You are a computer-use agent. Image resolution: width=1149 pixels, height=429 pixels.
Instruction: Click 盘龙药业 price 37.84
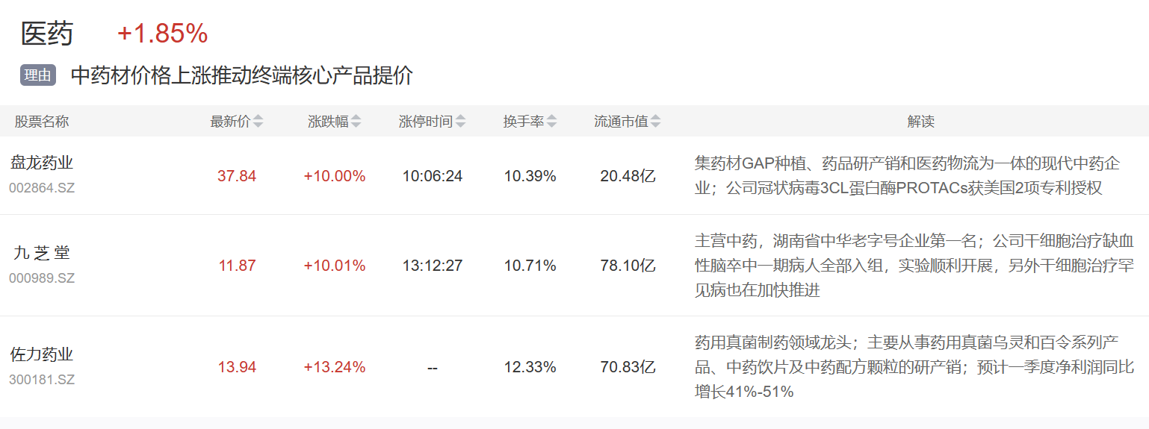(x=237, y=176)
